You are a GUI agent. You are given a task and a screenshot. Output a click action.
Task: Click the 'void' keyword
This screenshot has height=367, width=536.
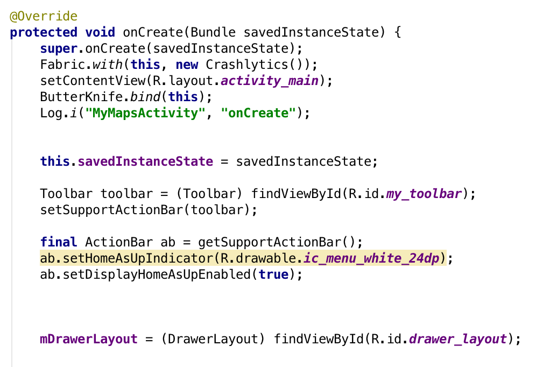(x=100, y=32)
